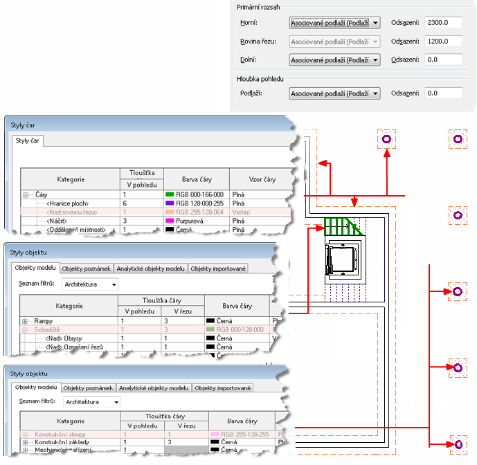
Task: Click Černá swatch of Konstrukční základy
Action: click(x=215, y=442)
